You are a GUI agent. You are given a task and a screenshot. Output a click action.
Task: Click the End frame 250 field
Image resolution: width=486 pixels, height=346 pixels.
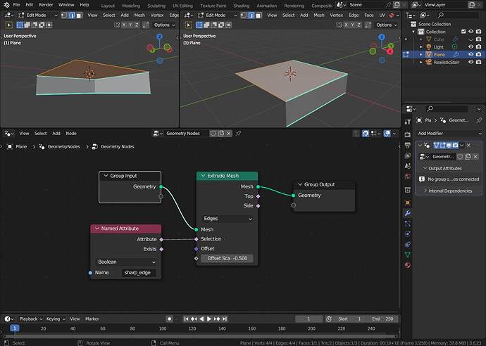click(382, 319)
